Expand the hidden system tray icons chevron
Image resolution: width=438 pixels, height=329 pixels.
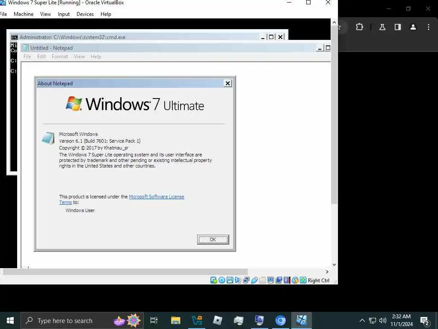tap(362, 320)
